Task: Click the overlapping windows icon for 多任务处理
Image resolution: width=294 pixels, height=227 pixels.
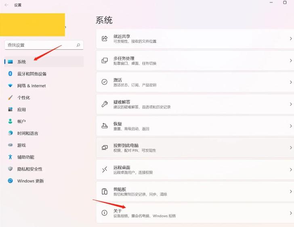Action: [105, 61]
